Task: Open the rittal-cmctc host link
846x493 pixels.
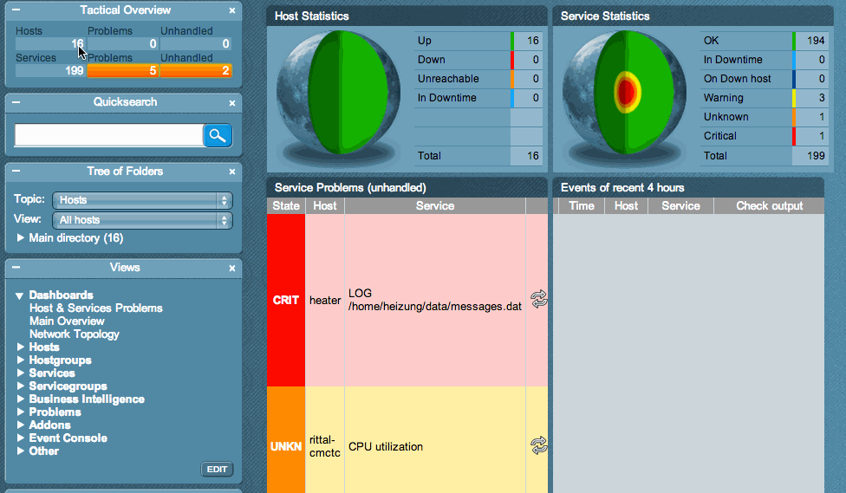Action: (x=325, y=446)
